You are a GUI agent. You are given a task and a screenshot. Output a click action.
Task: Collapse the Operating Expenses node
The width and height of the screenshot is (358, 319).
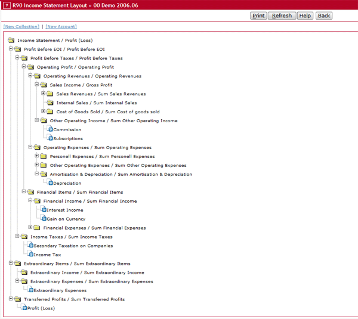point(30,147)
